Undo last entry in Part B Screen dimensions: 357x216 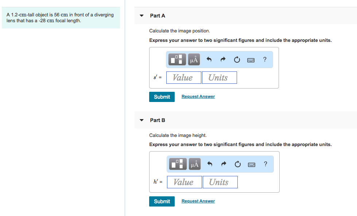210,164
